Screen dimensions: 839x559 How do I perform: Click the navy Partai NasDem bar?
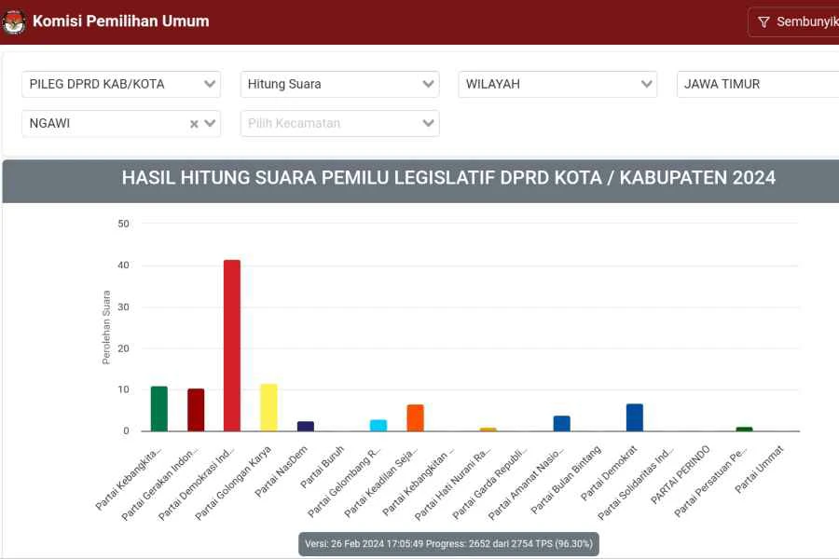(306, 427)
